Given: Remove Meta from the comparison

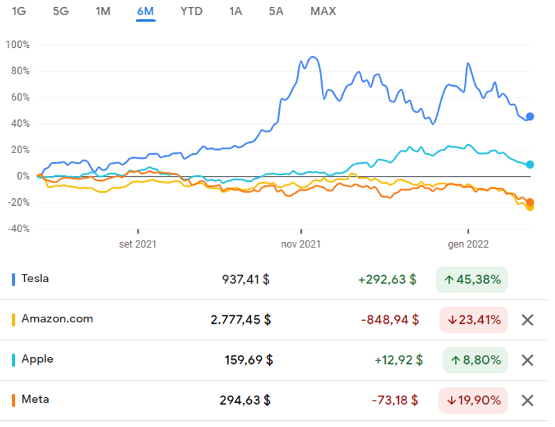Looking at the screenshot, I should [x=527, y=401].
